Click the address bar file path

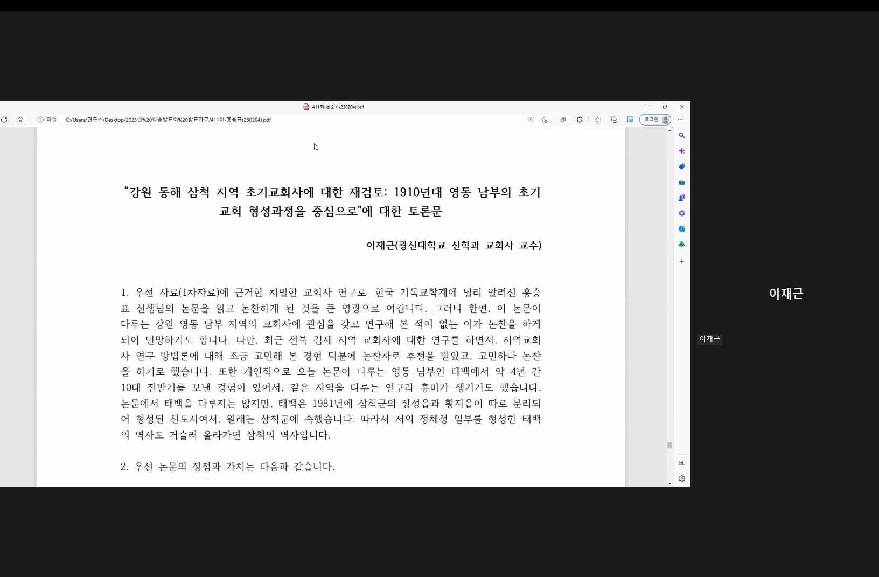tap(168, 120)
